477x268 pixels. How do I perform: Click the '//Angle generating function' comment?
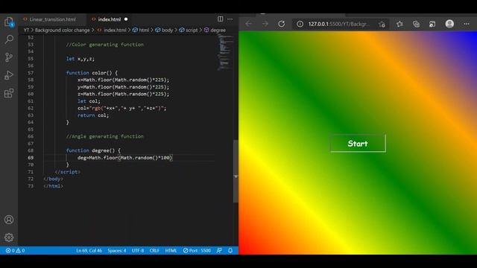(104, 136)
